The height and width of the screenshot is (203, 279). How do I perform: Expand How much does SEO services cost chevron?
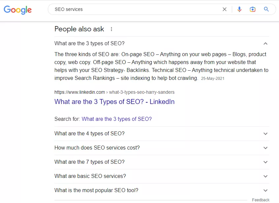(x=265, y=148)
